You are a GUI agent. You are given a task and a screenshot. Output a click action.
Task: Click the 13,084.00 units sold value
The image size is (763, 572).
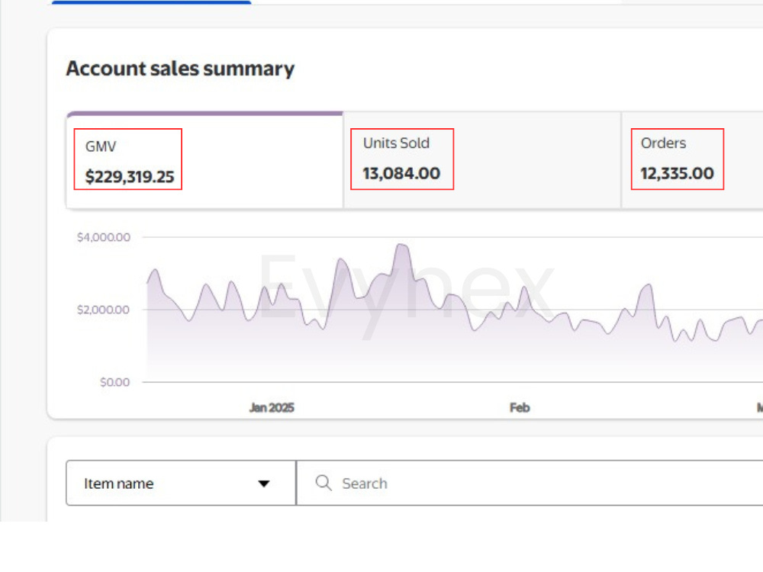[401, 173]
